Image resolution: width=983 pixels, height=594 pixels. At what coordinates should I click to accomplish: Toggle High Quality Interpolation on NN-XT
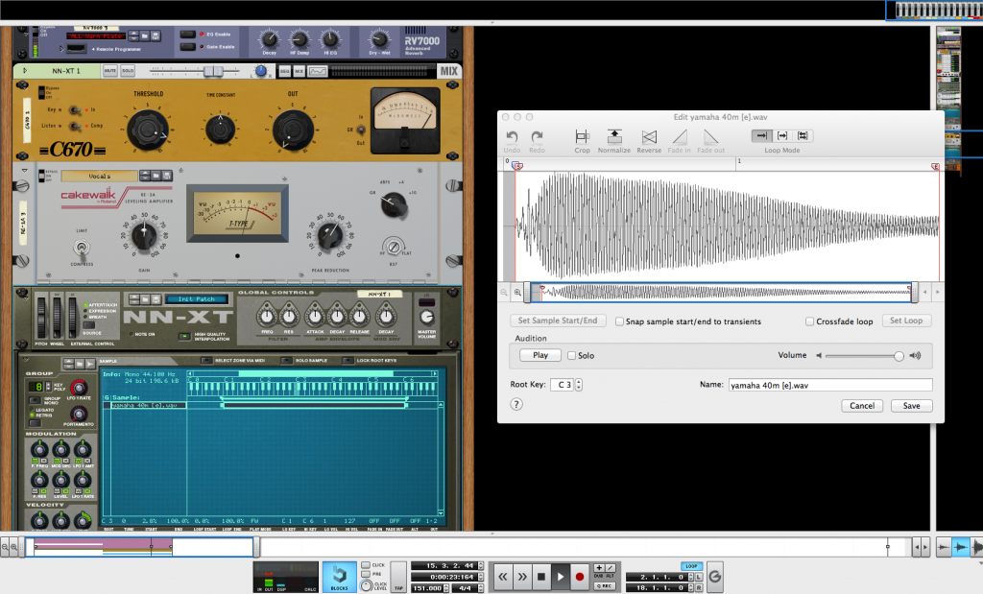[x=184, y=337]
